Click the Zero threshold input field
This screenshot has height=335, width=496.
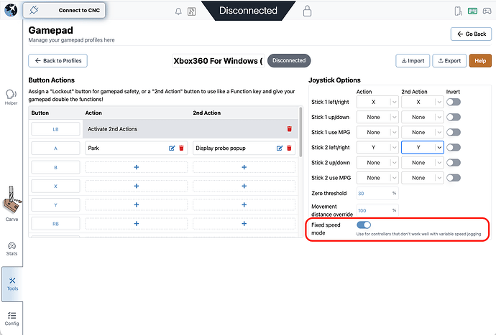372,193
